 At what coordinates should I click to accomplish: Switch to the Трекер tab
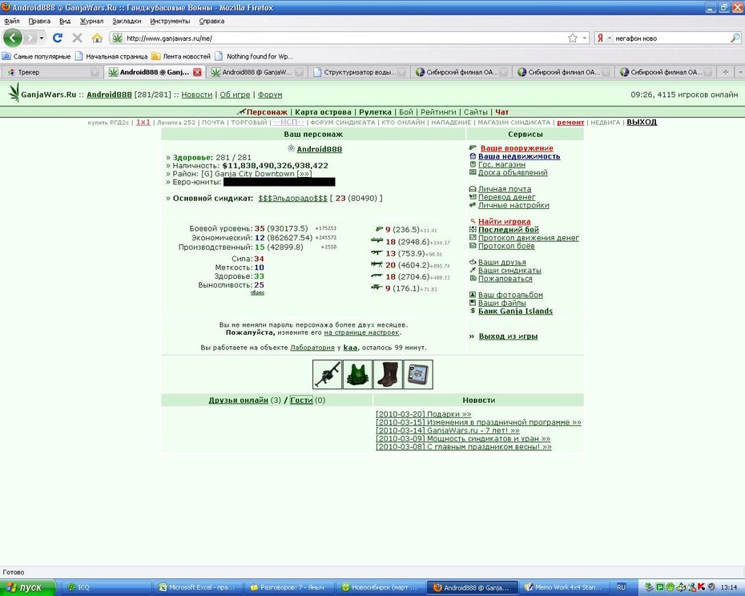[52, 72]
